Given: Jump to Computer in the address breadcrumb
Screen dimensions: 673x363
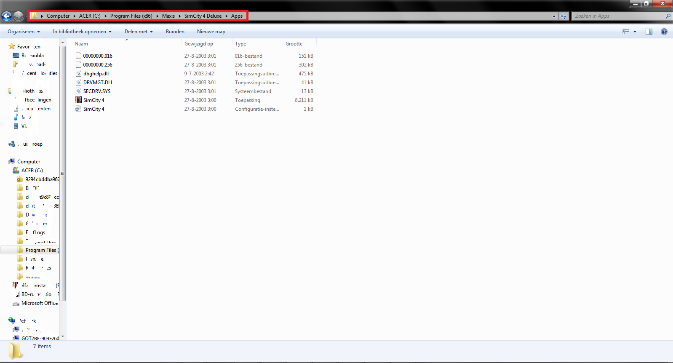Looking at the screenshot, I should click(58, 16).
